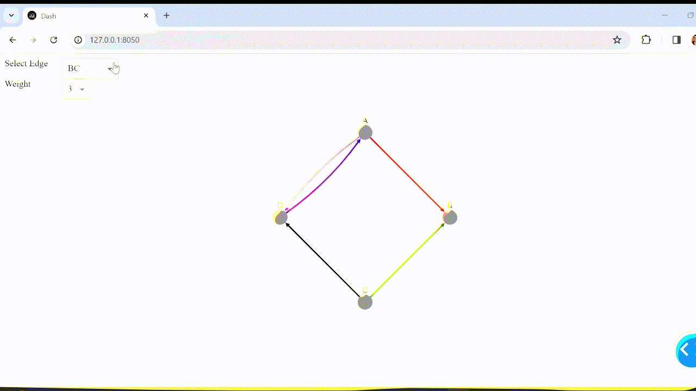This screenshot has height=391, width=696.
Task: Click the red edge from A to B
Action: 407,175
